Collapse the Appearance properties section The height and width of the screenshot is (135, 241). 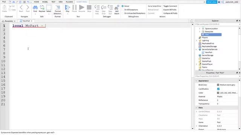pyautogui.click(x=197, y=81)
